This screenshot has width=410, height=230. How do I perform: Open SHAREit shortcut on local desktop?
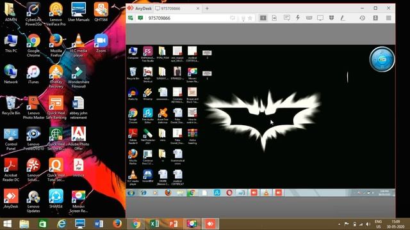coord(56,199)
